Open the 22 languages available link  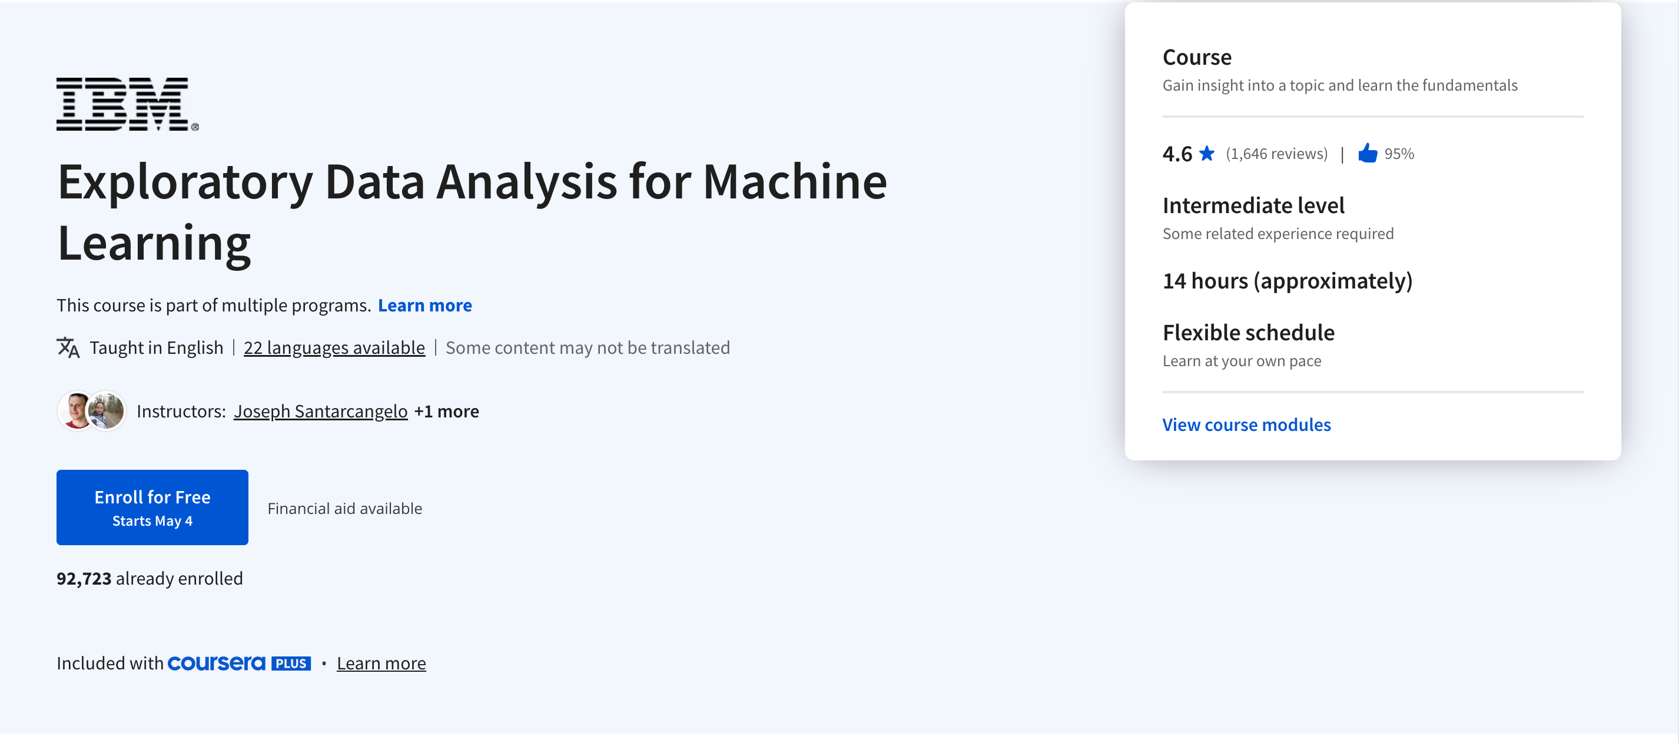pyautogui.click(x=334, y=348)
